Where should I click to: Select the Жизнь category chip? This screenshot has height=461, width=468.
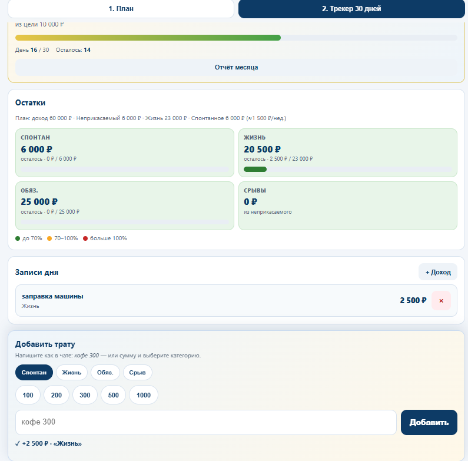[72, 372]
